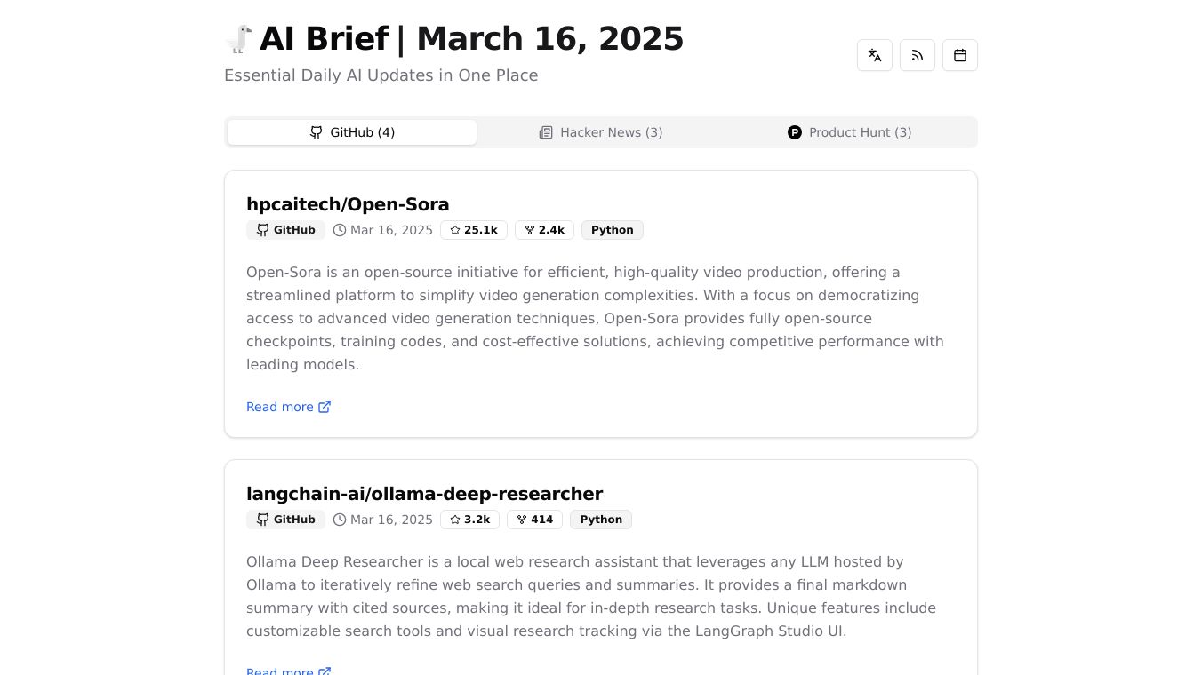The height and width of the screenshot is (675, 1202).
Task: Click the 3.2k stars badge
Action: tap(469, 520)
